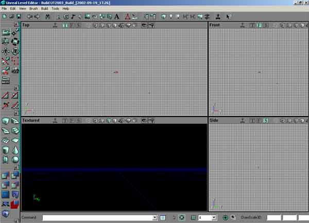This screenshot has width=309, height=223.
Task: Click the red Add Volume icon
Action: pos(15,204)
